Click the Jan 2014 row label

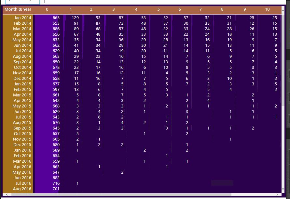click(x=23, y=18)
